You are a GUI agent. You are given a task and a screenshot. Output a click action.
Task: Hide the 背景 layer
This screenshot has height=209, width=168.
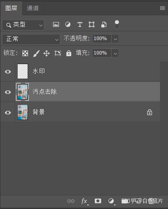click(x=8, y=112)
